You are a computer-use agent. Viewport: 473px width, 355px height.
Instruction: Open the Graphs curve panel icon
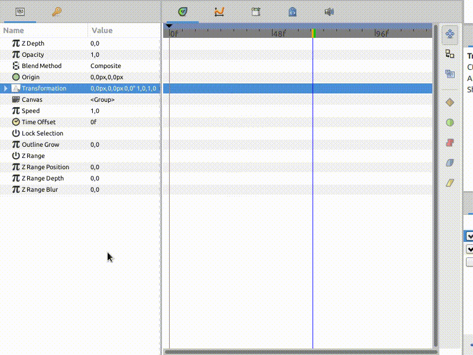219,11
